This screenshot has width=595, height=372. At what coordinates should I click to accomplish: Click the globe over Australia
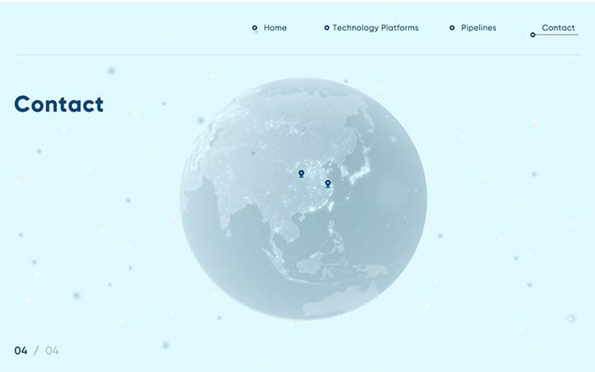coord(341,300)
